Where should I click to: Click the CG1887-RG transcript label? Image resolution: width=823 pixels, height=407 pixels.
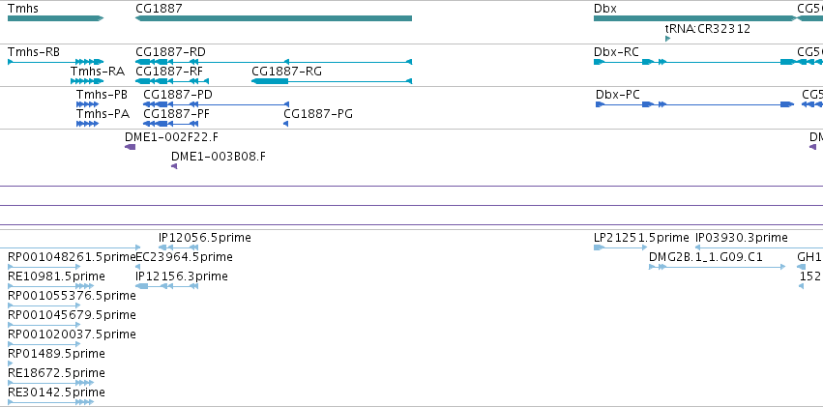point(287,72)
